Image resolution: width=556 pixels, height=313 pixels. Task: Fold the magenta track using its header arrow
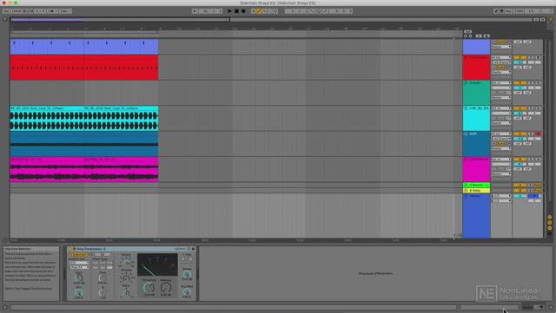(467, 160)
